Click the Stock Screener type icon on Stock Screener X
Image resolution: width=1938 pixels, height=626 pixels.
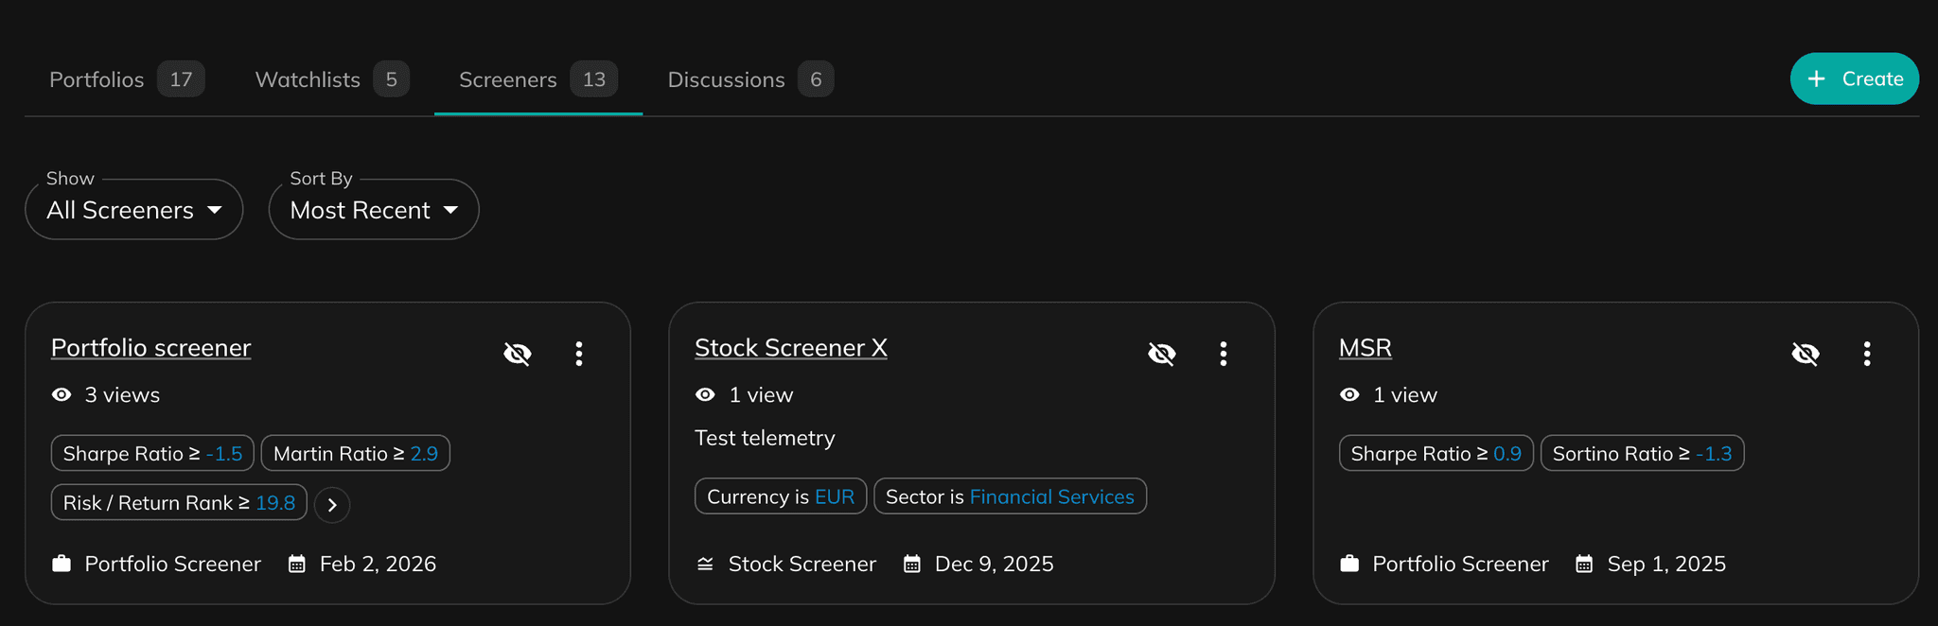point(705,563)
